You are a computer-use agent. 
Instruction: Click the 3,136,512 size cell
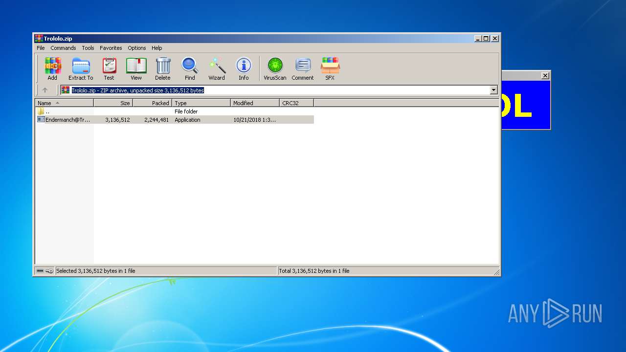pos(117,120)
